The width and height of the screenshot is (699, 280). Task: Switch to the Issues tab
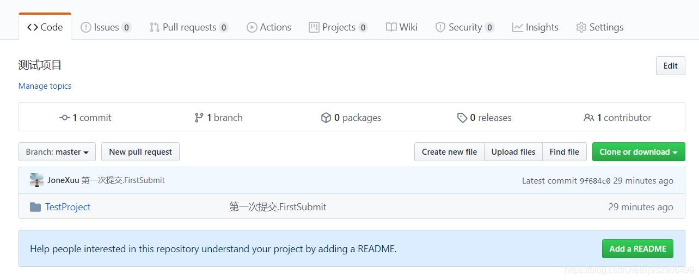106,27
